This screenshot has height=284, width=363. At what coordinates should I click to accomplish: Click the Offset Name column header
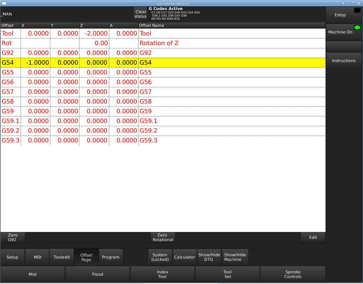[x=232, y=25]
